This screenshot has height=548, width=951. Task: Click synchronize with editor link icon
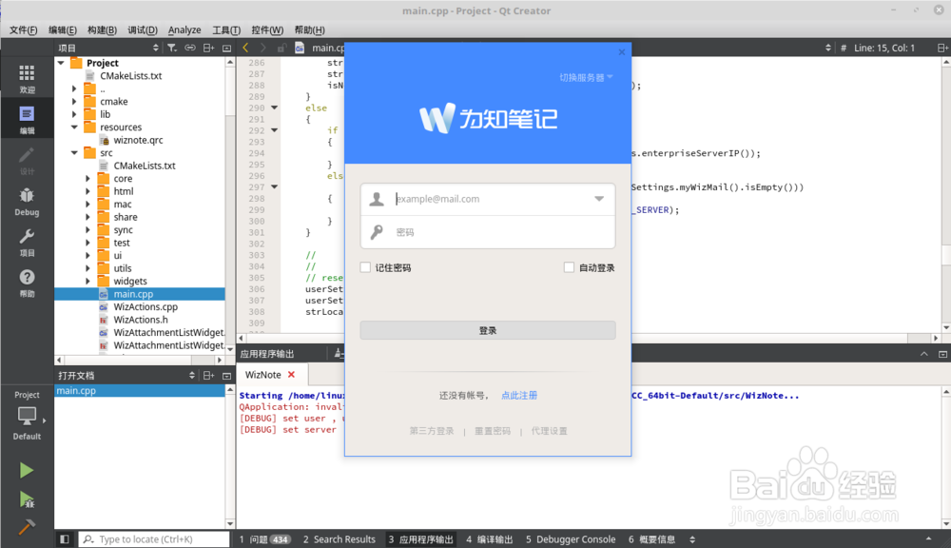[190, 48]
